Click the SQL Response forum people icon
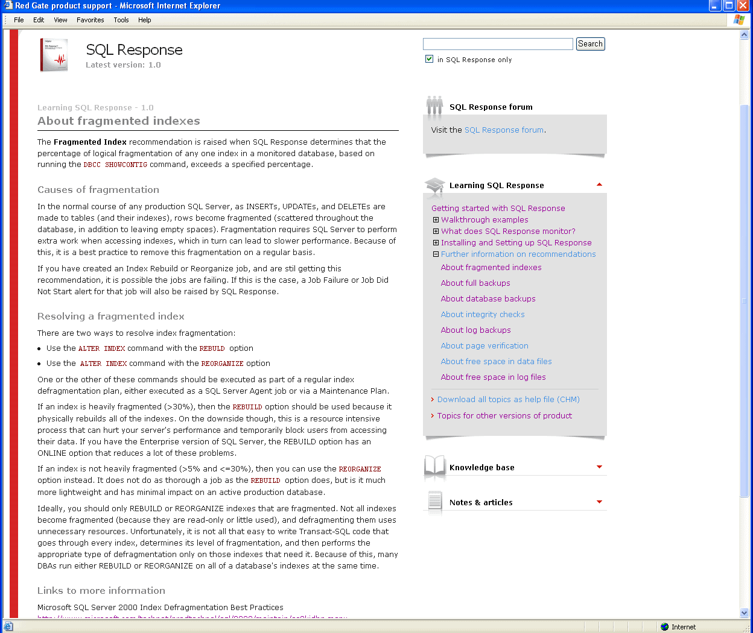 pyautogui.click(x=434, y=105)
